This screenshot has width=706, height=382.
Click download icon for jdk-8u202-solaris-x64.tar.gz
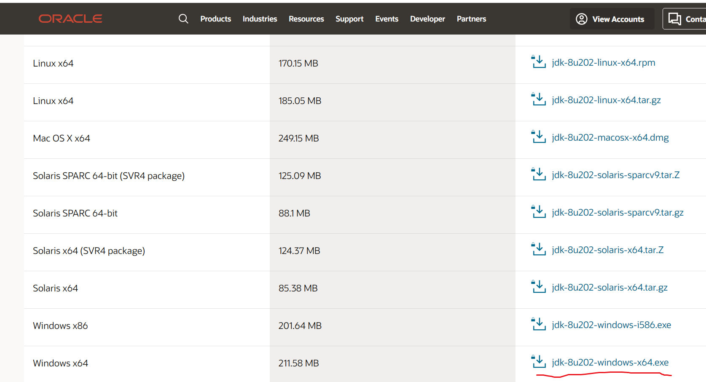[x=539, y=287]
